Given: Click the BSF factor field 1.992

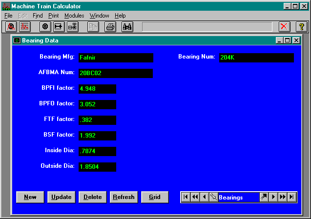Looking at the screenshot, I should tap(97, 136).
